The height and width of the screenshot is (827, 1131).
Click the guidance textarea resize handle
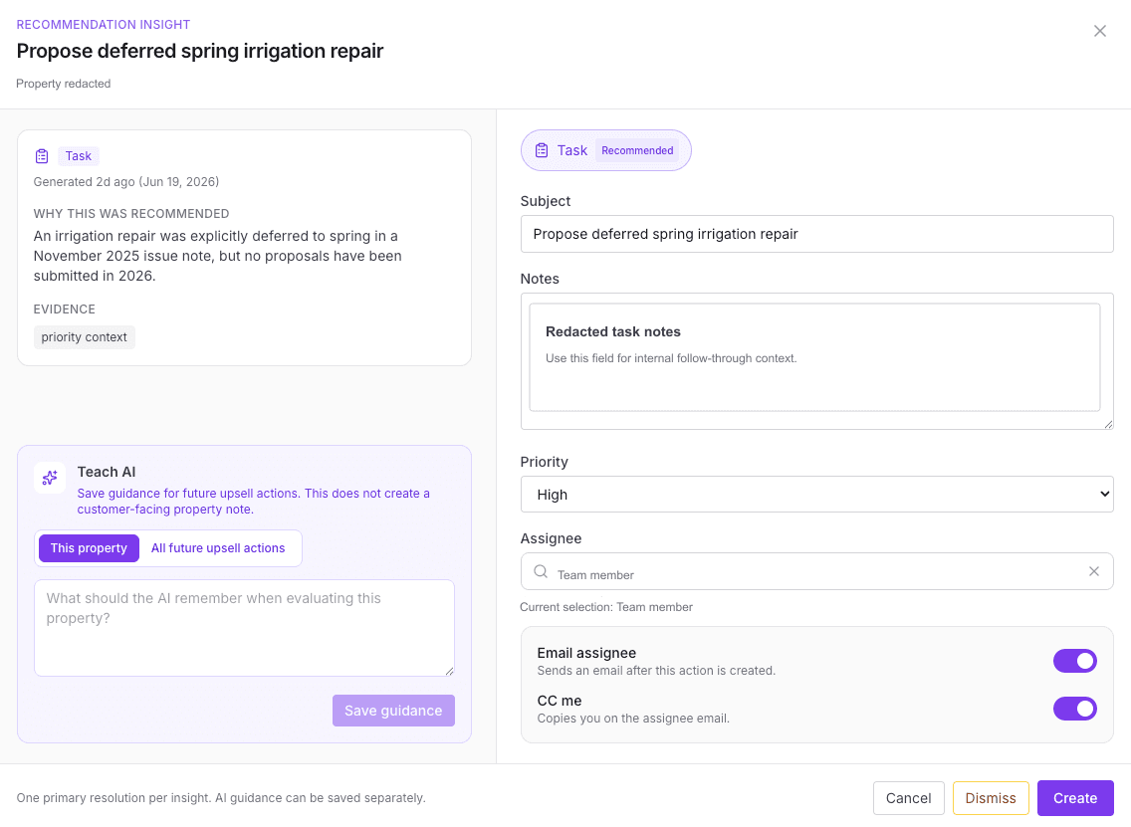coord(449,671)
